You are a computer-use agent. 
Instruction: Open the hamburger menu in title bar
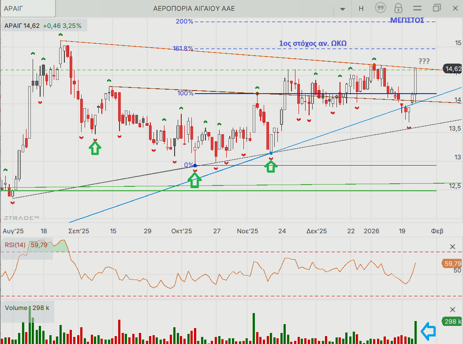coord(417,8)
